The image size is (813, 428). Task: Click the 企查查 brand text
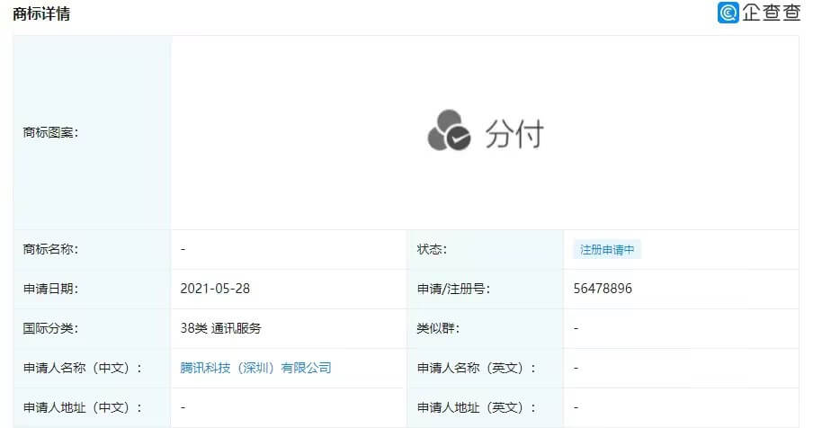point(771,13)
